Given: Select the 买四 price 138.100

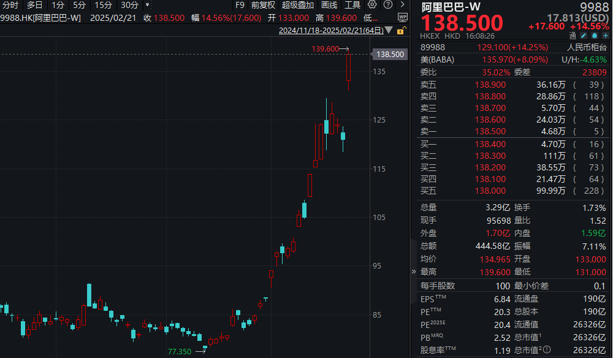Looking at the screenshot, I should pyautogui.click(x=490, y=180).
